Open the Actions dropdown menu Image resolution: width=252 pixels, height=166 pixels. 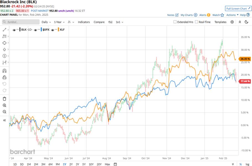[x=232, y=15]
